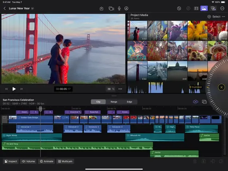The image size is (228, 171).
Task: Tap the redo icon
Action: [188, 8]
